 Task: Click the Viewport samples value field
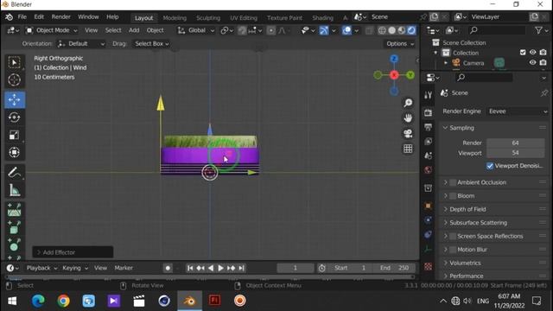515,153
